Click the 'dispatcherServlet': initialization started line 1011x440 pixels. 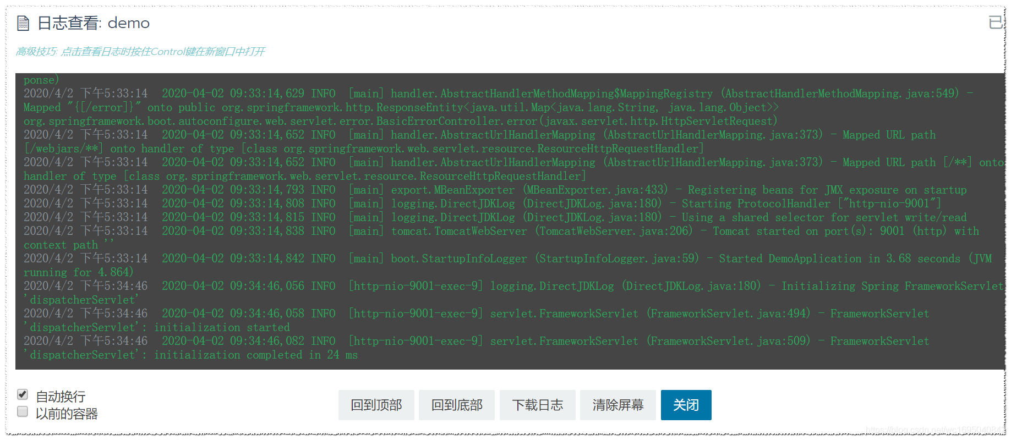(x=157, y=327)
